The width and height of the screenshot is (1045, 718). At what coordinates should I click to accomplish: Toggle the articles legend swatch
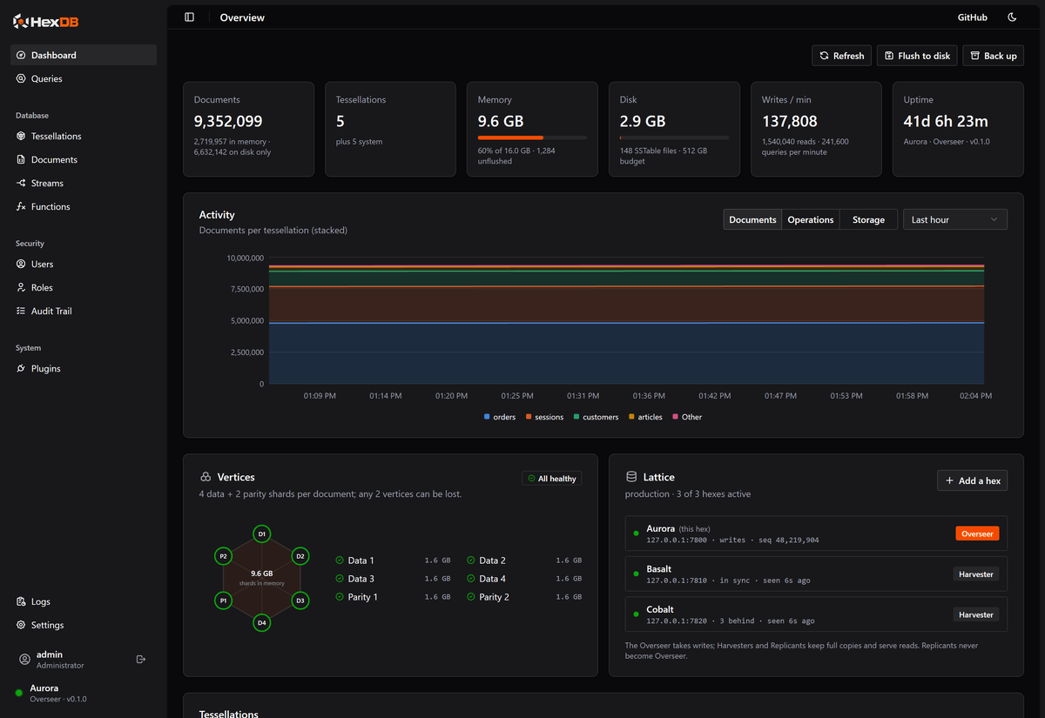click(631, 417)
